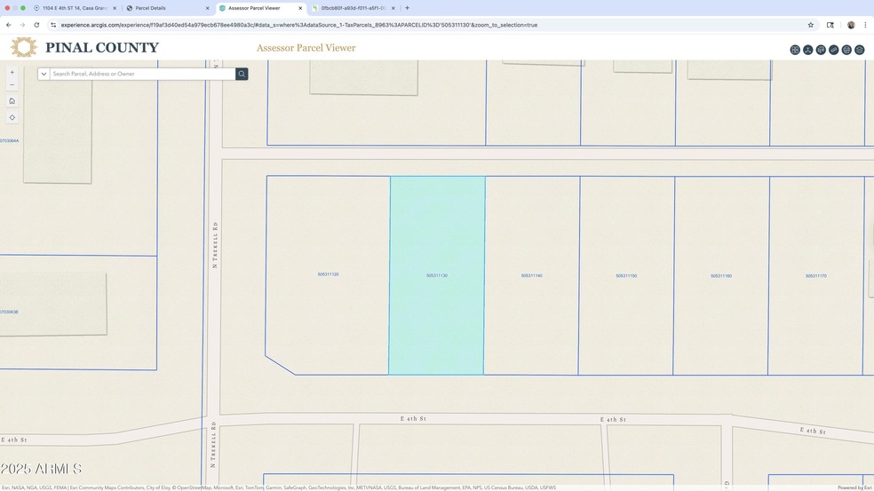Viewport: 874px width, 491px height.
Task: Zoom in on the map
Action: (x=12, y=72)
